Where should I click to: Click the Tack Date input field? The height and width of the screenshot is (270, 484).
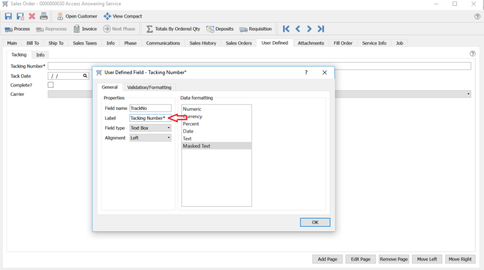point(68,76)
